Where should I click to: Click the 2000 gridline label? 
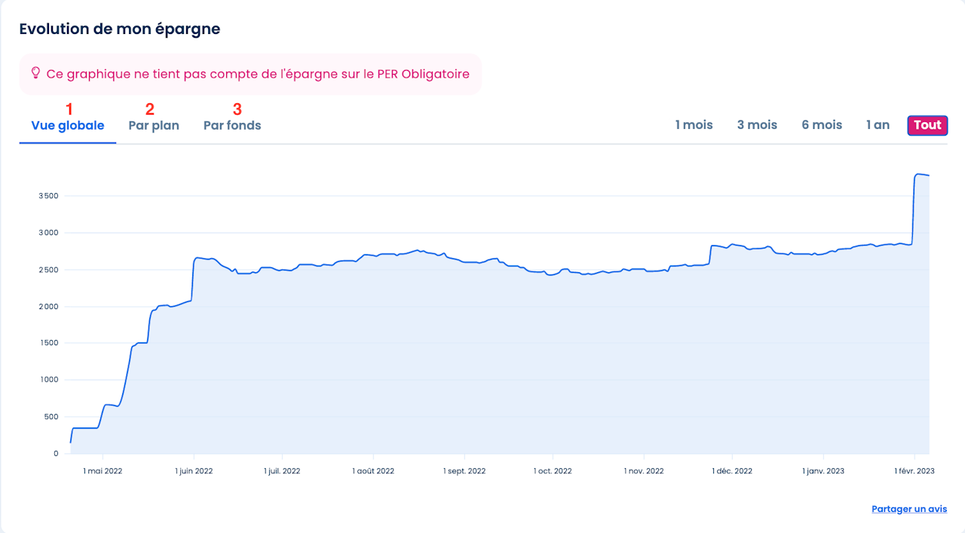(47, 307)
